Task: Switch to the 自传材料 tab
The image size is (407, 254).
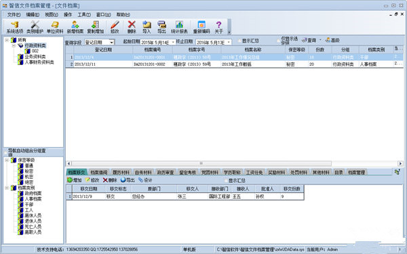Action: click(143, 172)
